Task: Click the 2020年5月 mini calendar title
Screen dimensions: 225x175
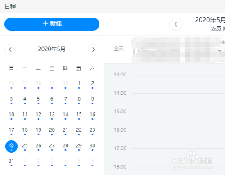Action: point(52,49)
